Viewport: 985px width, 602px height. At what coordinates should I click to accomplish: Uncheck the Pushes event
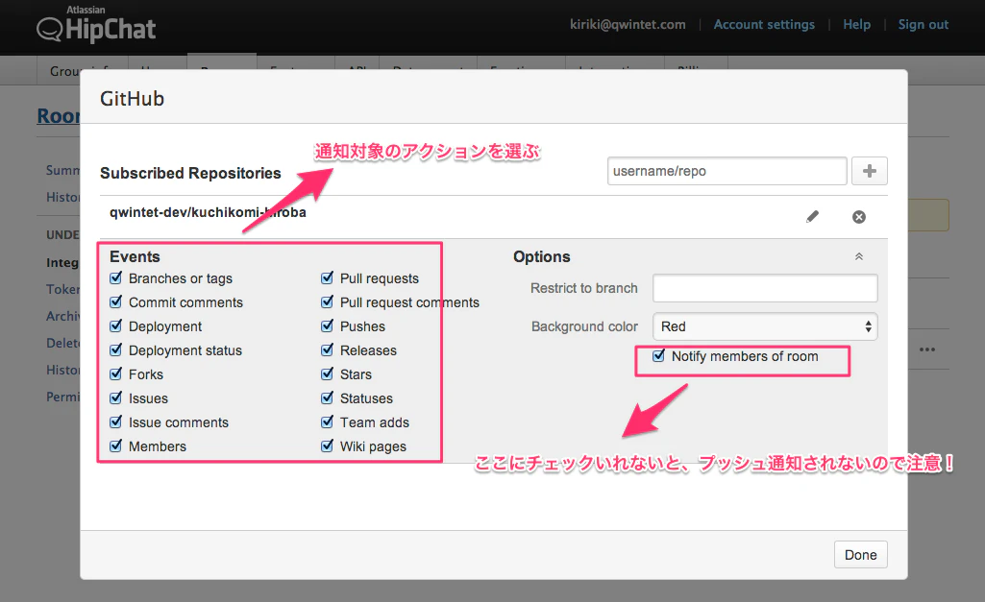pos(327,325)
